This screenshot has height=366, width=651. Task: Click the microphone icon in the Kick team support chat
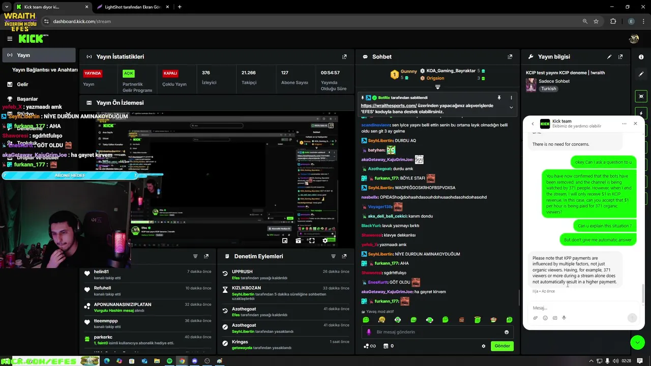(x=564, y=318)
